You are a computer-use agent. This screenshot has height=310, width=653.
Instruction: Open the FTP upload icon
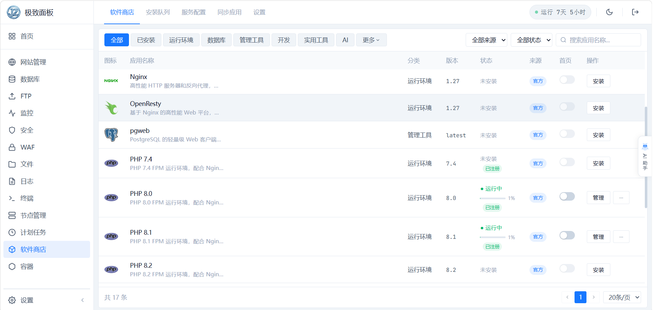pos(12,96)
